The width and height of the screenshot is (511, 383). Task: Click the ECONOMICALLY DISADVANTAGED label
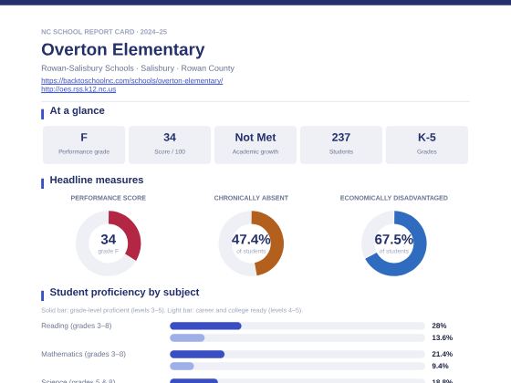point(394,198)
